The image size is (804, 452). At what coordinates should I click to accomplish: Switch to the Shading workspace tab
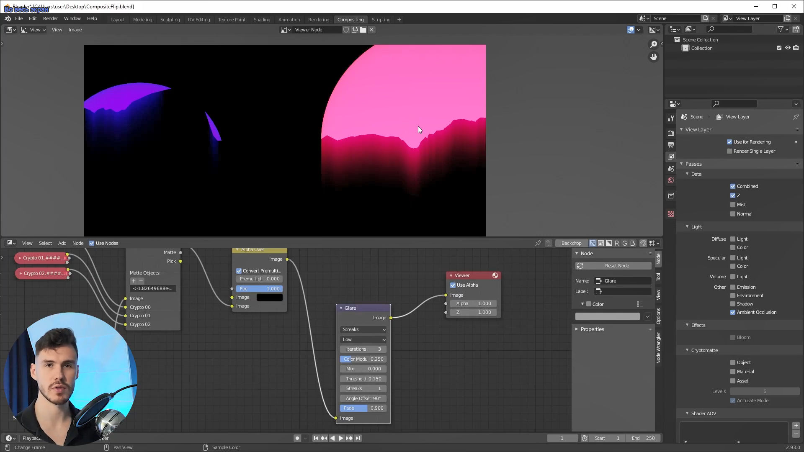point(262,20)
